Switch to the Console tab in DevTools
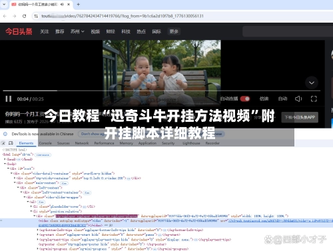 click(x=45, y=143)
